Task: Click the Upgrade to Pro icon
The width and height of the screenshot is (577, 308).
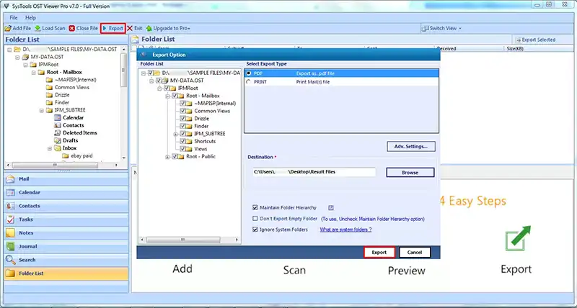Action: pos(149,28)
